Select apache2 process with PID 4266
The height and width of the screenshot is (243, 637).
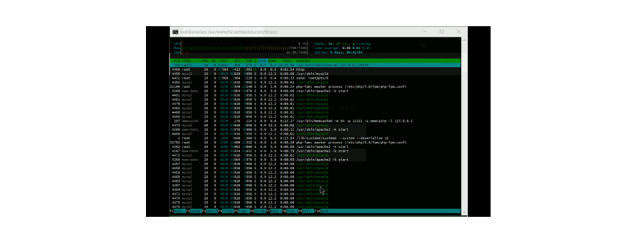pos(315,129)
